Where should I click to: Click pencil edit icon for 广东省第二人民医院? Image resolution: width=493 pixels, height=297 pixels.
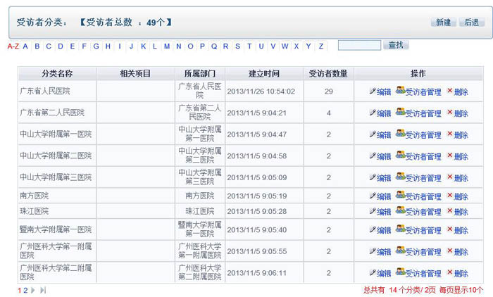point(373,113)
